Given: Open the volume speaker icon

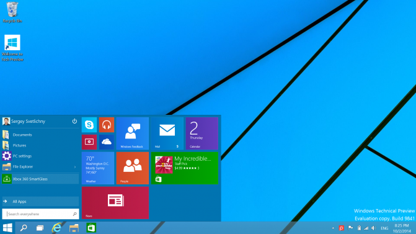Looking at the screenshot, I should click(374, 228).
